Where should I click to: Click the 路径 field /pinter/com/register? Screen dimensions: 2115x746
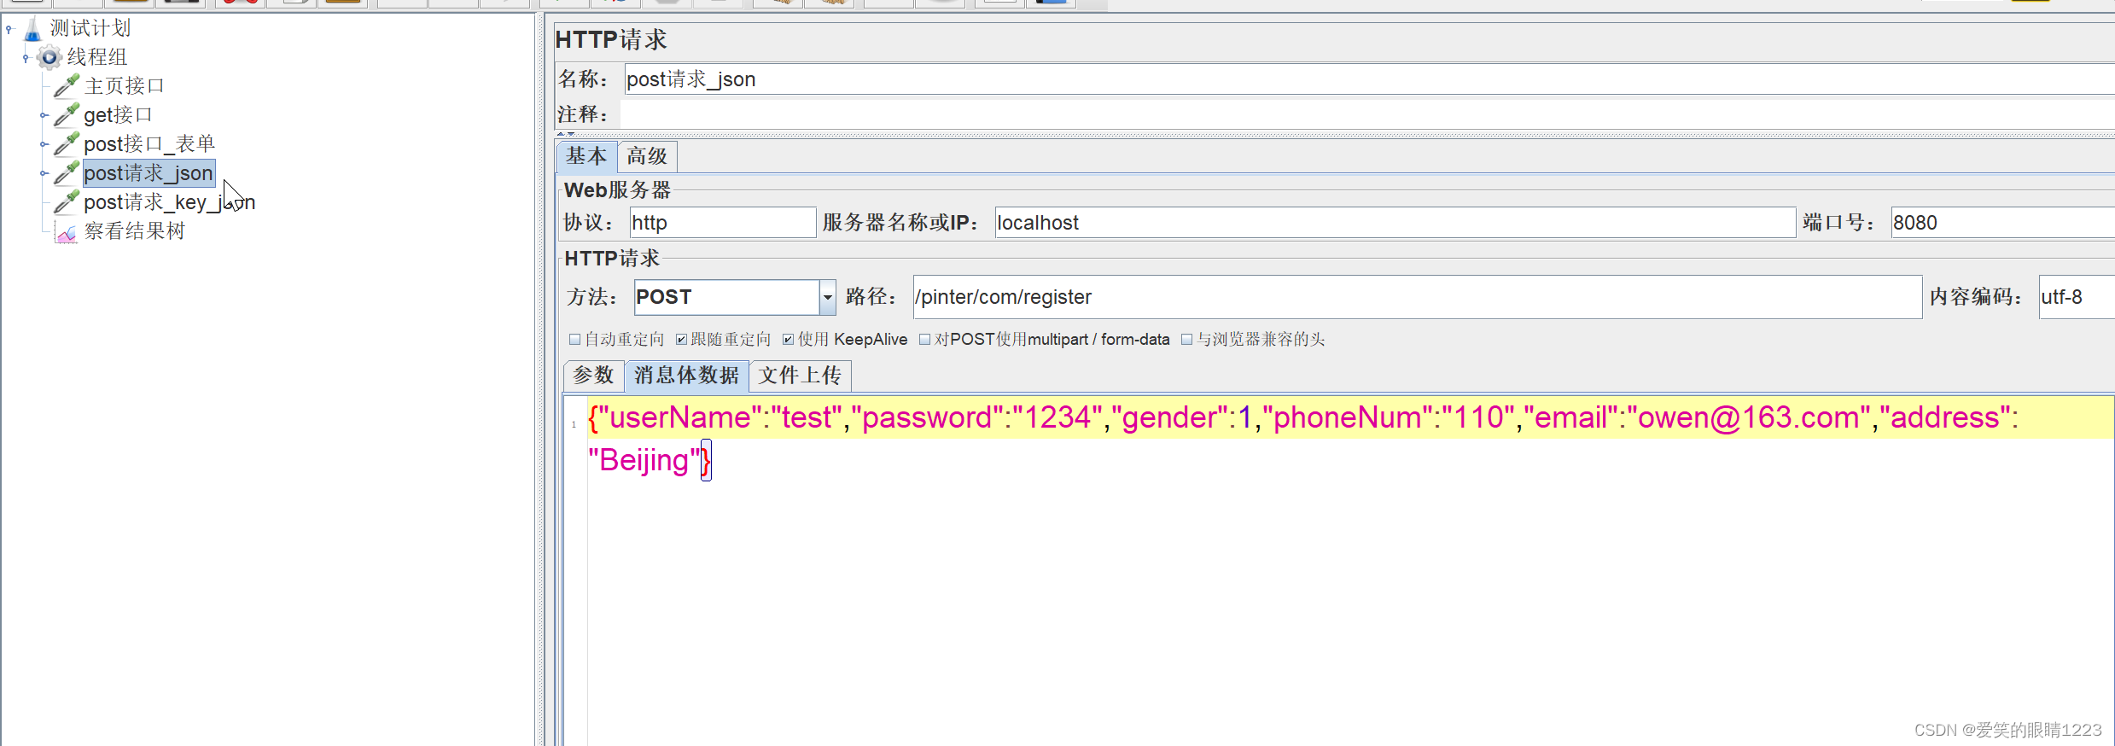coord(1418,297)
